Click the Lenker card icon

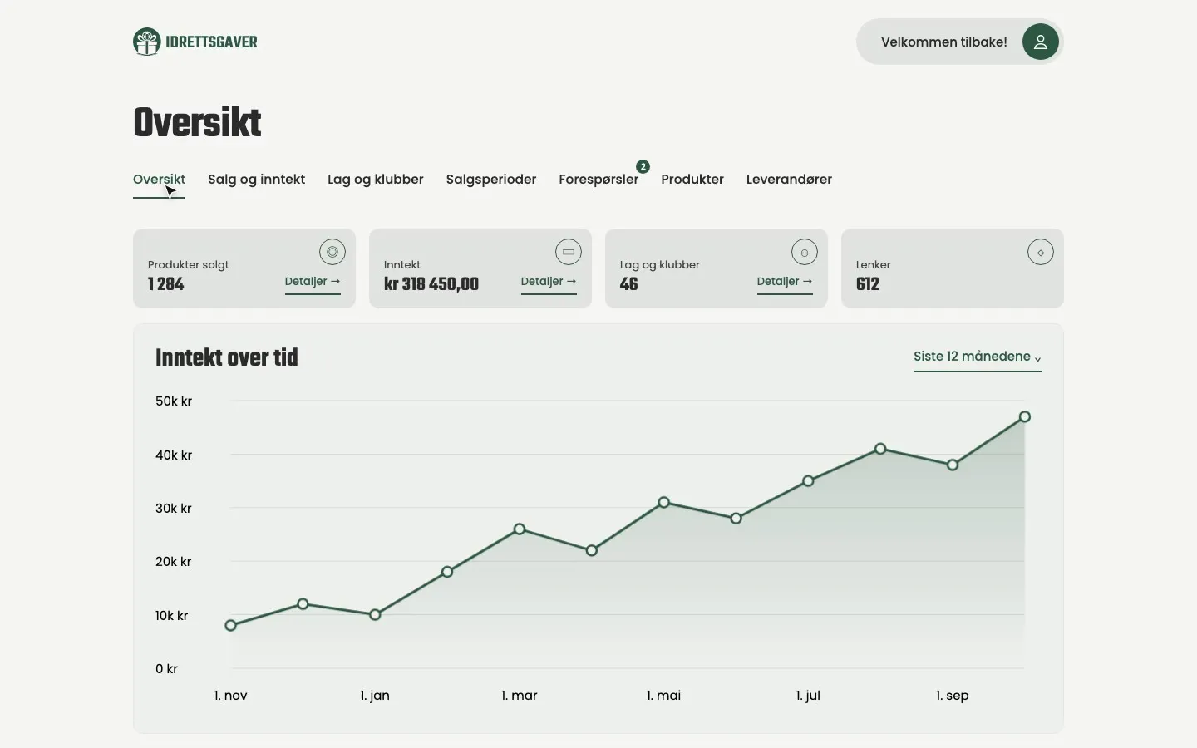pyautogui.click(x=1041, y=252)
